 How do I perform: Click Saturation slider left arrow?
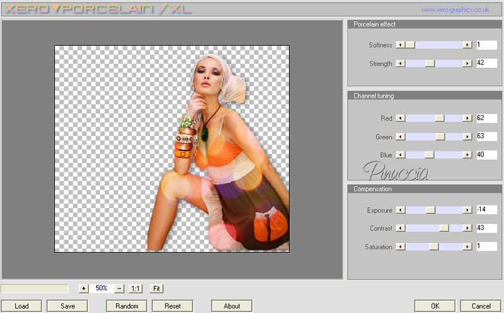coord(399,246)
